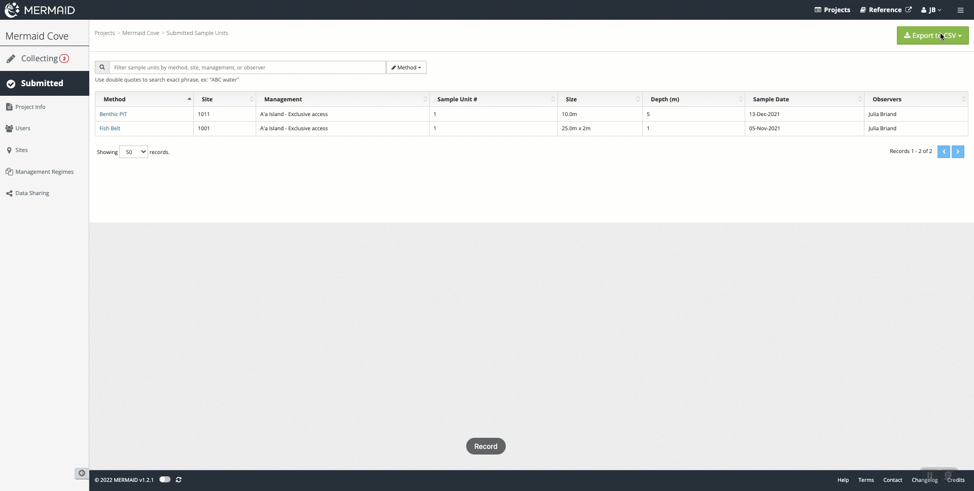Click the MERMAID logo icon
The width and height of the screenshot is (974, 491).
[x=12, y=10]
